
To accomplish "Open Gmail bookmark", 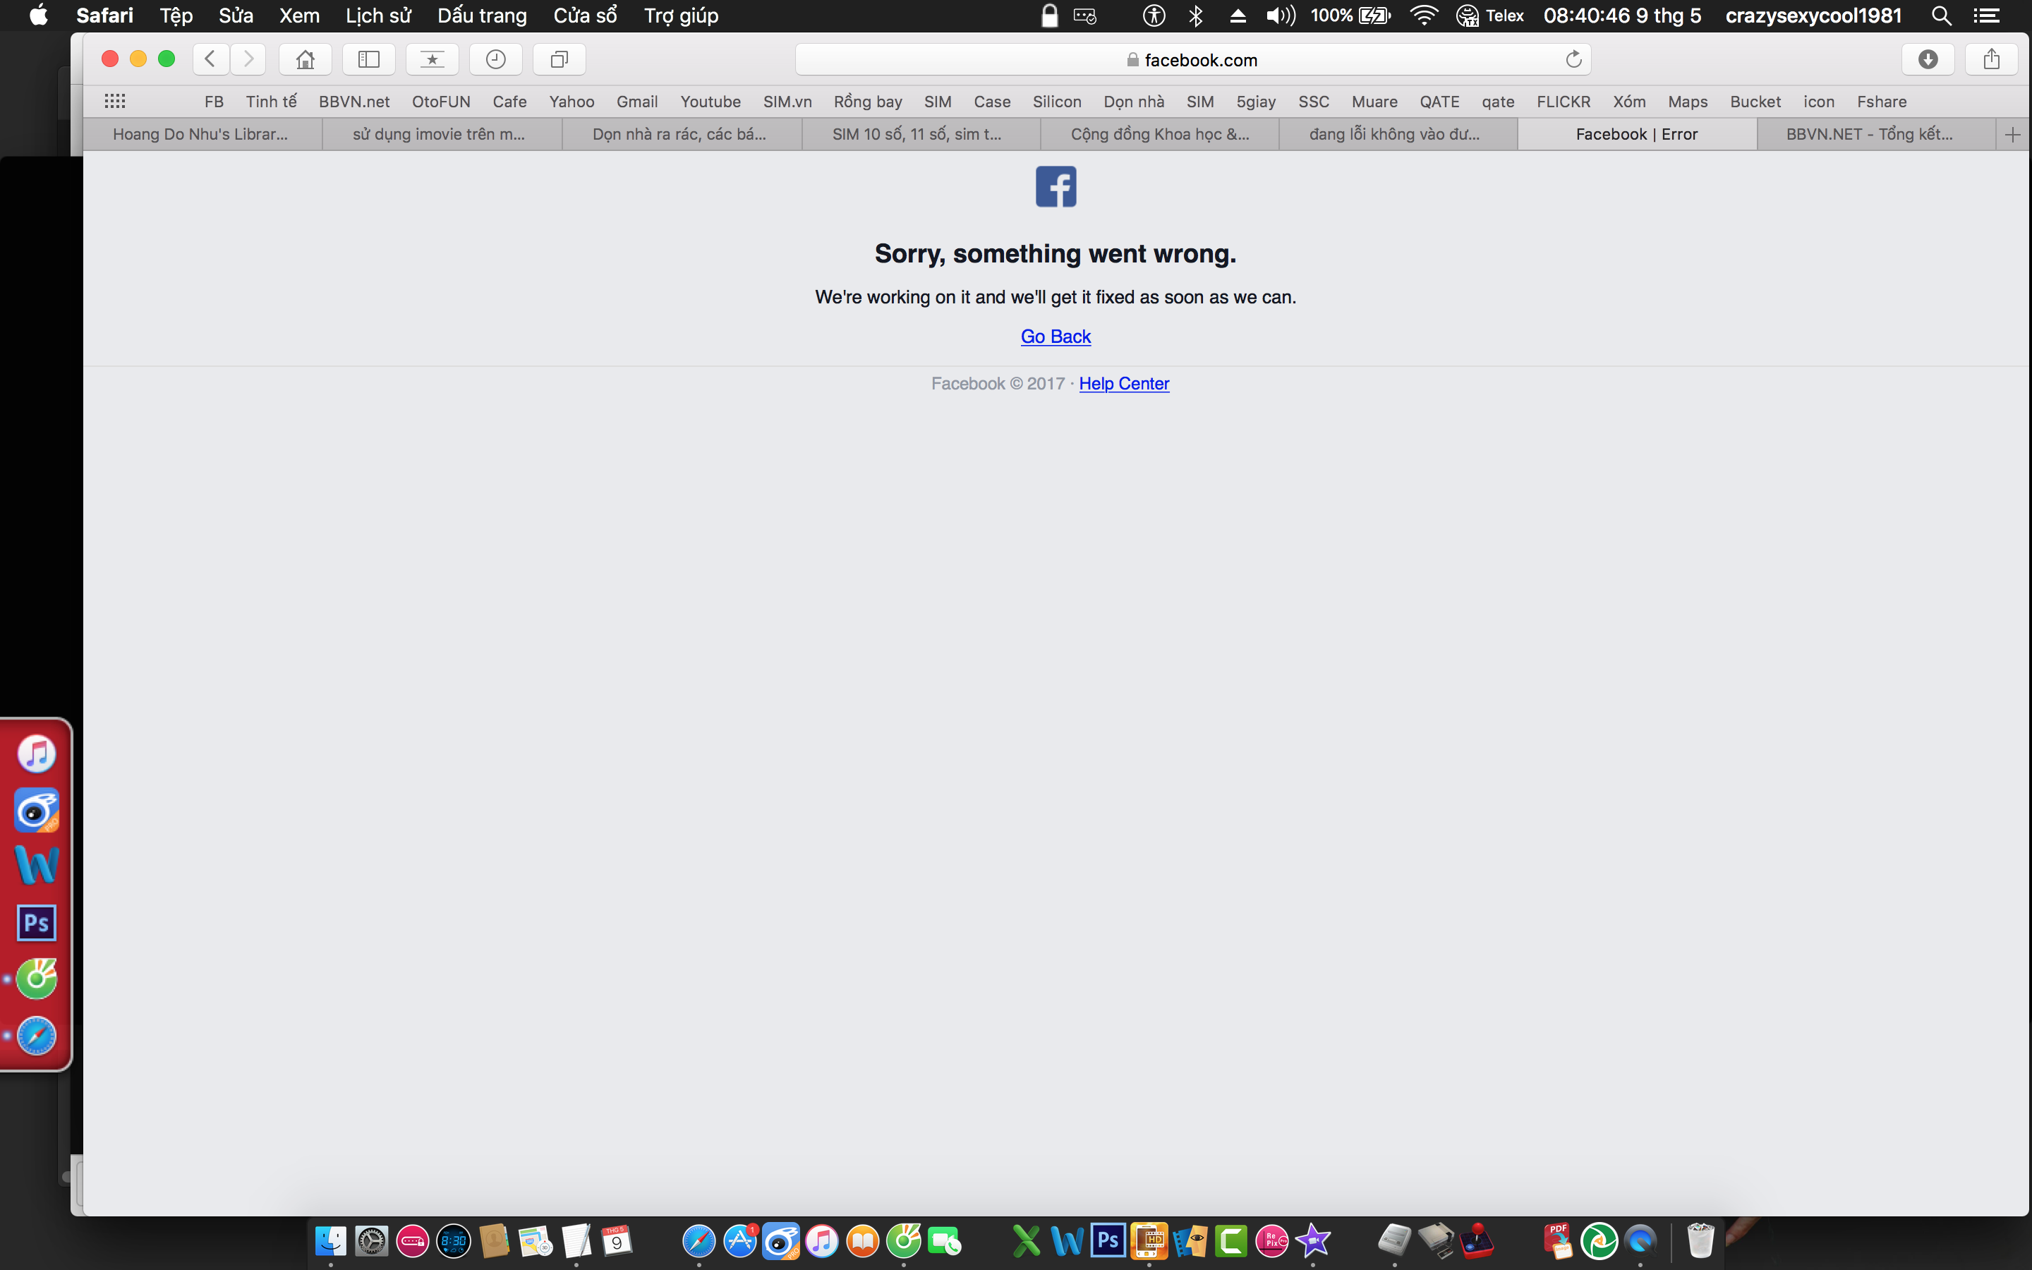I will (x=636, y=102).
